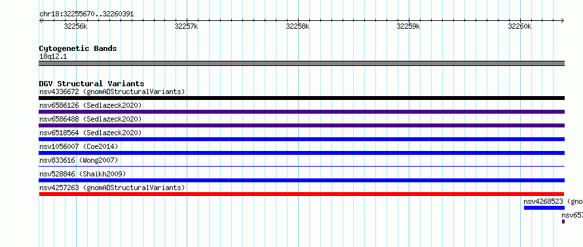
Task: Open nsv1056007 (Coe2014) label
Action: click(79, 146)
